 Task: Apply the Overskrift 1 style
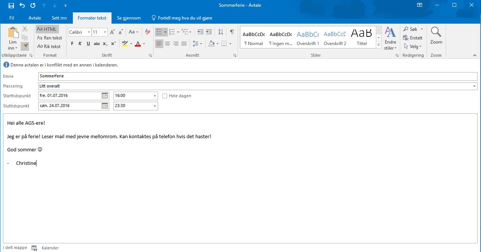coord(308,37)
